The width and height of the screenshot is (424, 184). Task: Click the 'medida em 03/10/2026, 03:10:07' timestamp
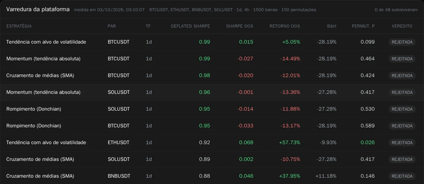(109, 10)
